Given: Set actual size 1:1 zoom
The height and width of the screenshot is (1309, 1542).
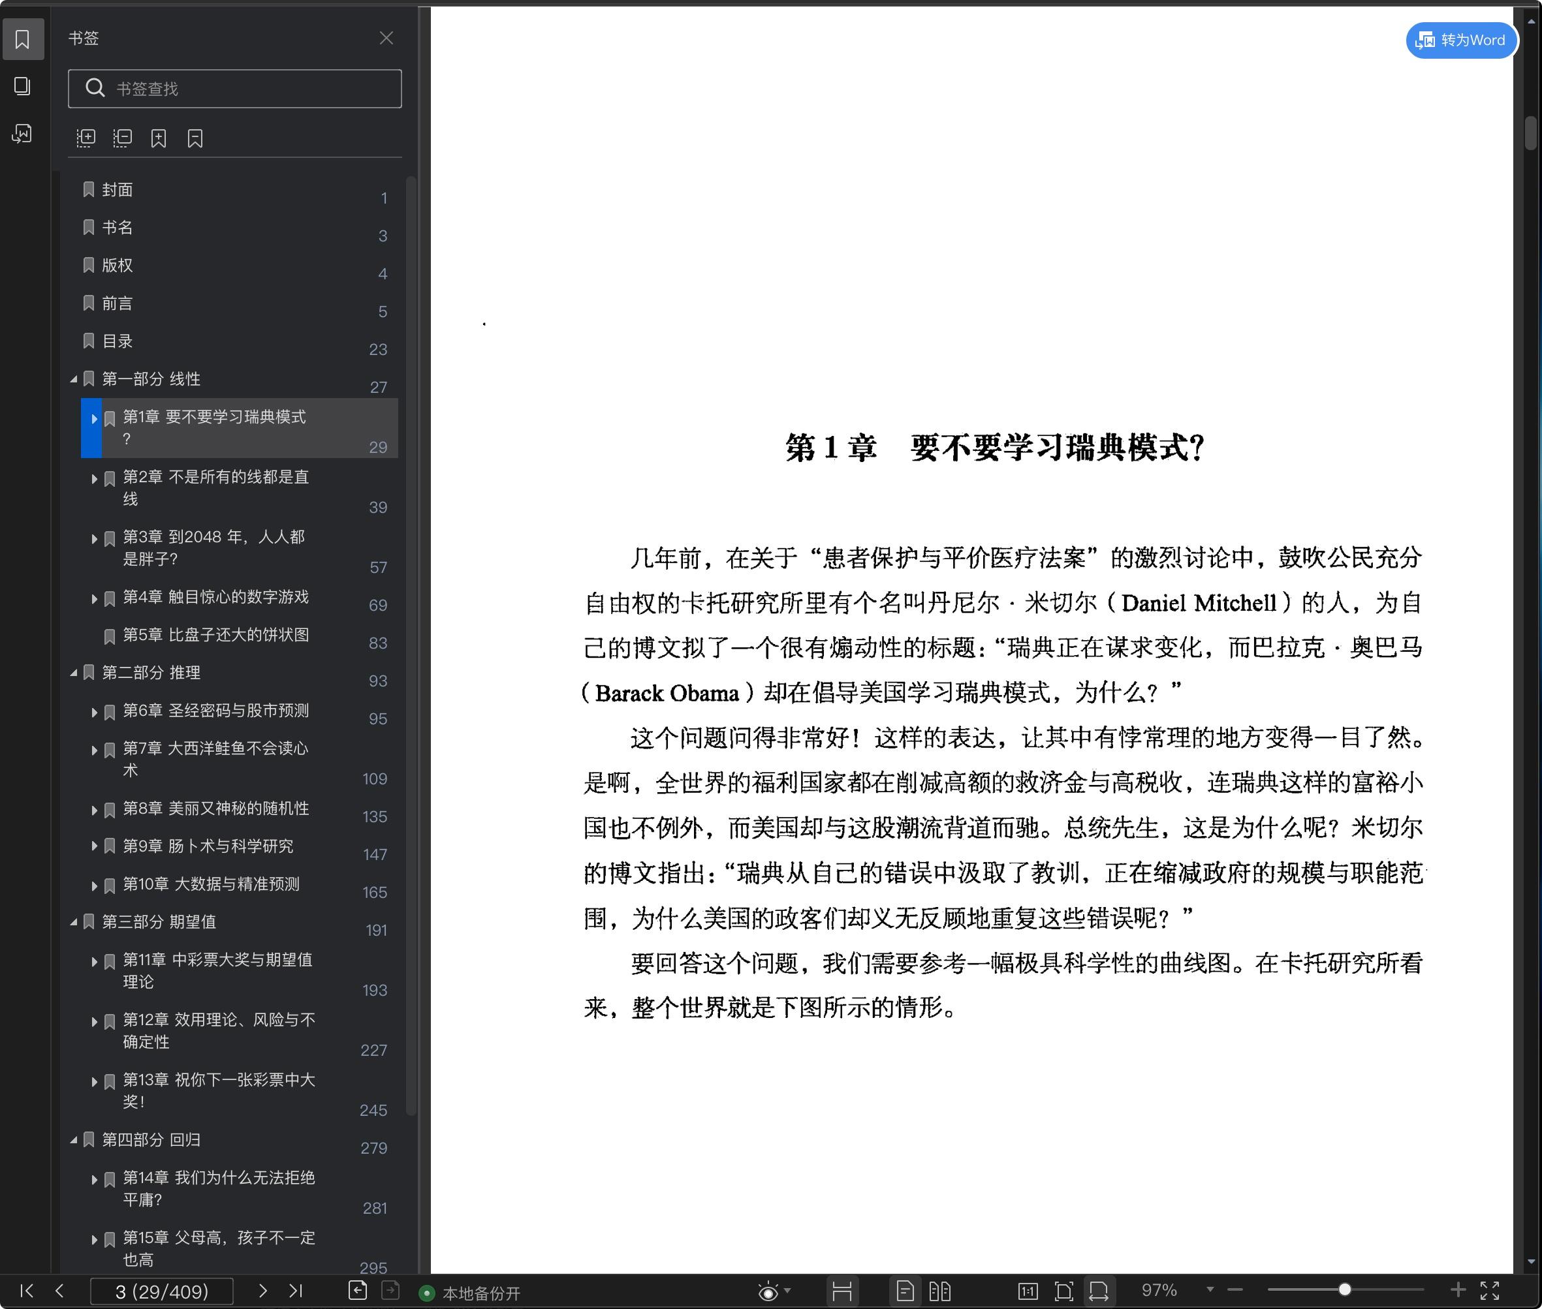Looking at the screenshot, I should (x=1028, y=1292).
